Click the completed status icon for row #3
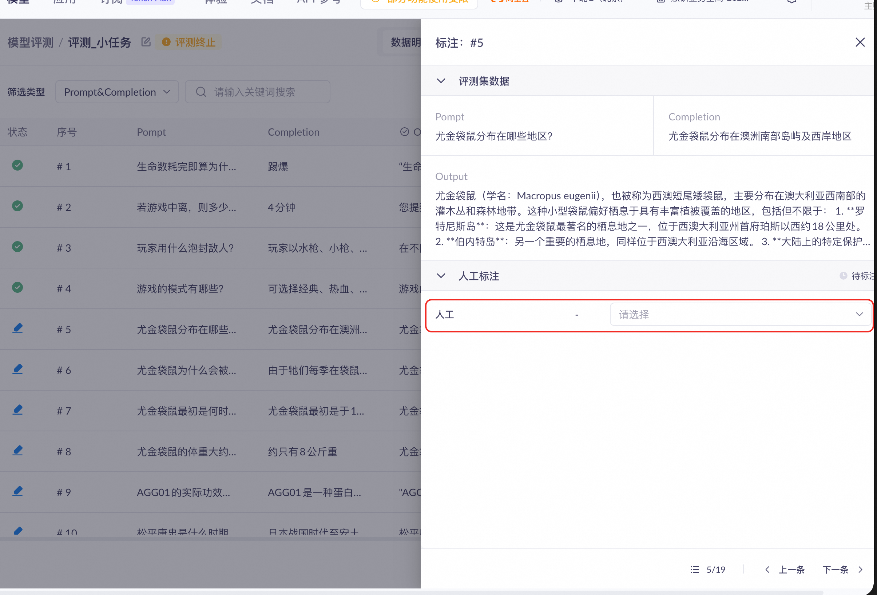The width and height of the screenshot is (877, 595). click(x=17, y=247)
